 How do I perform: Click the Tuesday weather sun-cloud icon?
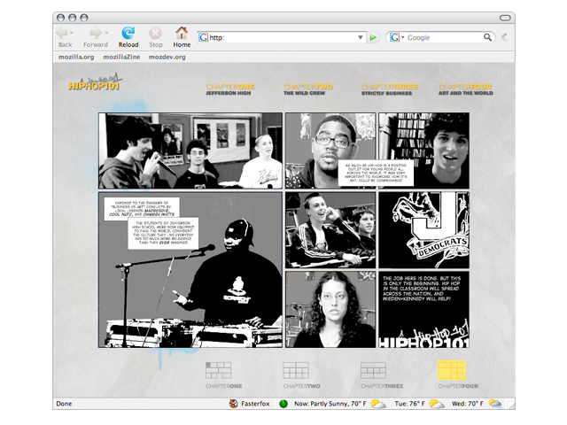437,404
